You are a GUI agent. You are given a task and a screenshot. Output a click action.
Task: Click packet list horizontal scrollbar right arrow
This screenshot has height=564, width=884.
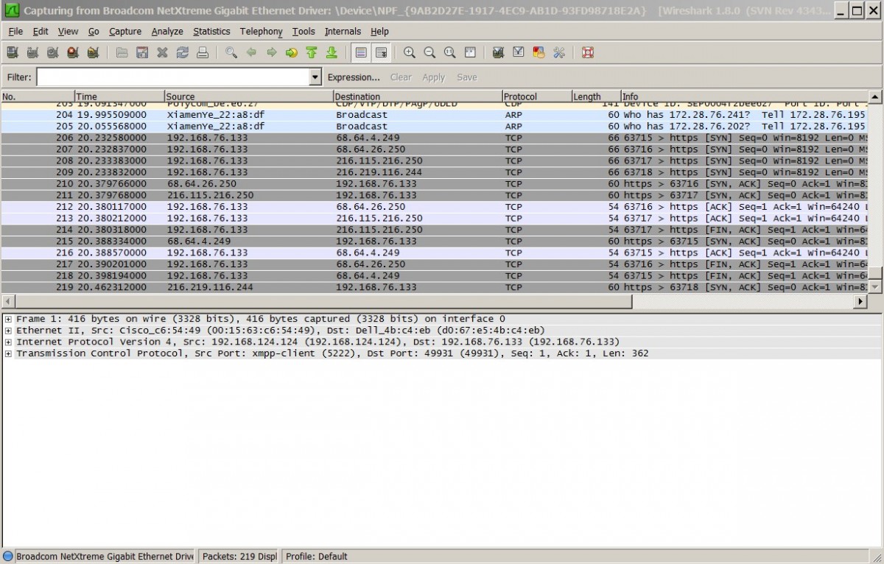coord(860,302)
